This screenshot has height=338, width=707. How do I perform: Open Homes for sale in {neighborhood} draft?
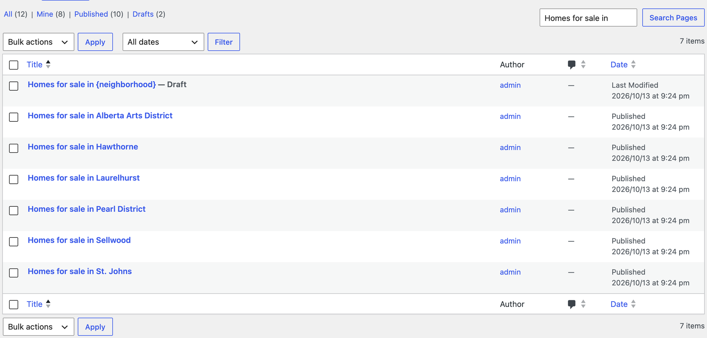pos(92,85)
